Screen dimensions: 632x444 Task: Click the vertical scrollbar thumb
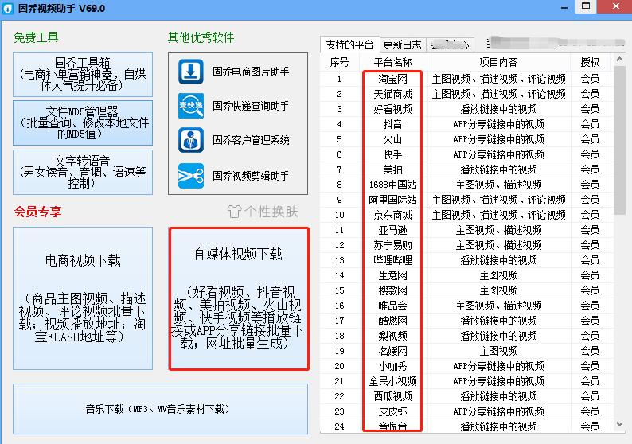pyautogui.click(x=619, y=140)
